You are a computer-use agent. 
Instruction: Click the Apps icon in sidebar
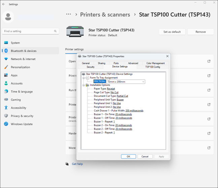pyautogui.click(x=6, y=75)
